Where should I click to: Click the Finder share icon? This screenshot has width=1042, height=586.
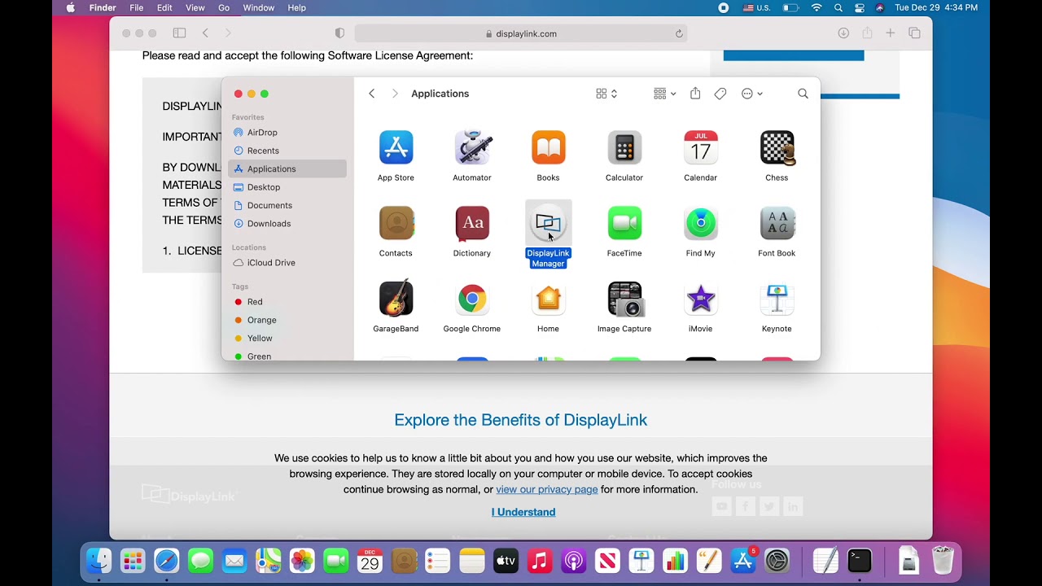coord(695,94)
